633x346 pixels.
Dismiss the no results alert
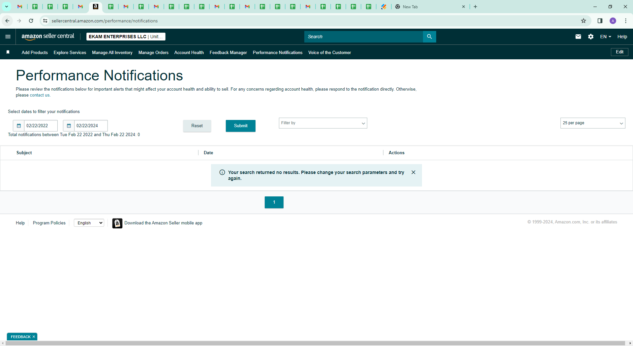point(413,172)
